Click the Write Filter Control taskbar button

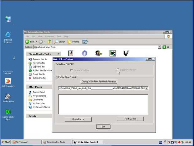(88, 142)
